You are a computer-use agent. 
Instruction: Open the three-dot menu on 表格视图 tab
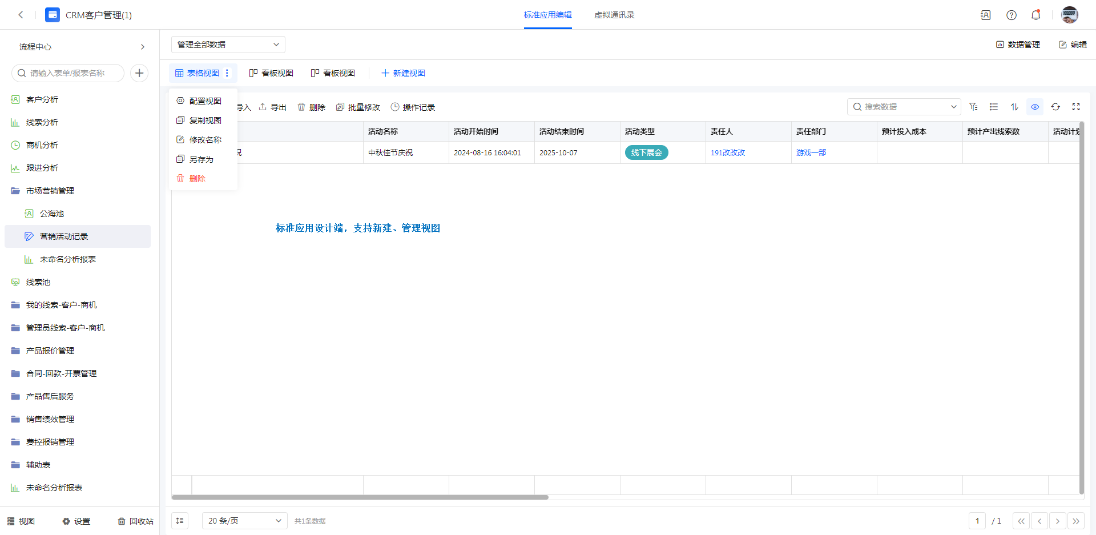[227, 73]
